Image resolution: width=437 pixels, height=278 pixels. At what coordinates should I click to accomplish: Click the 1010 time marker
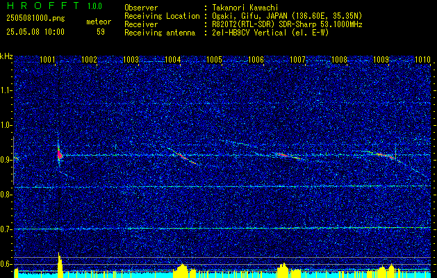(423, 59)
